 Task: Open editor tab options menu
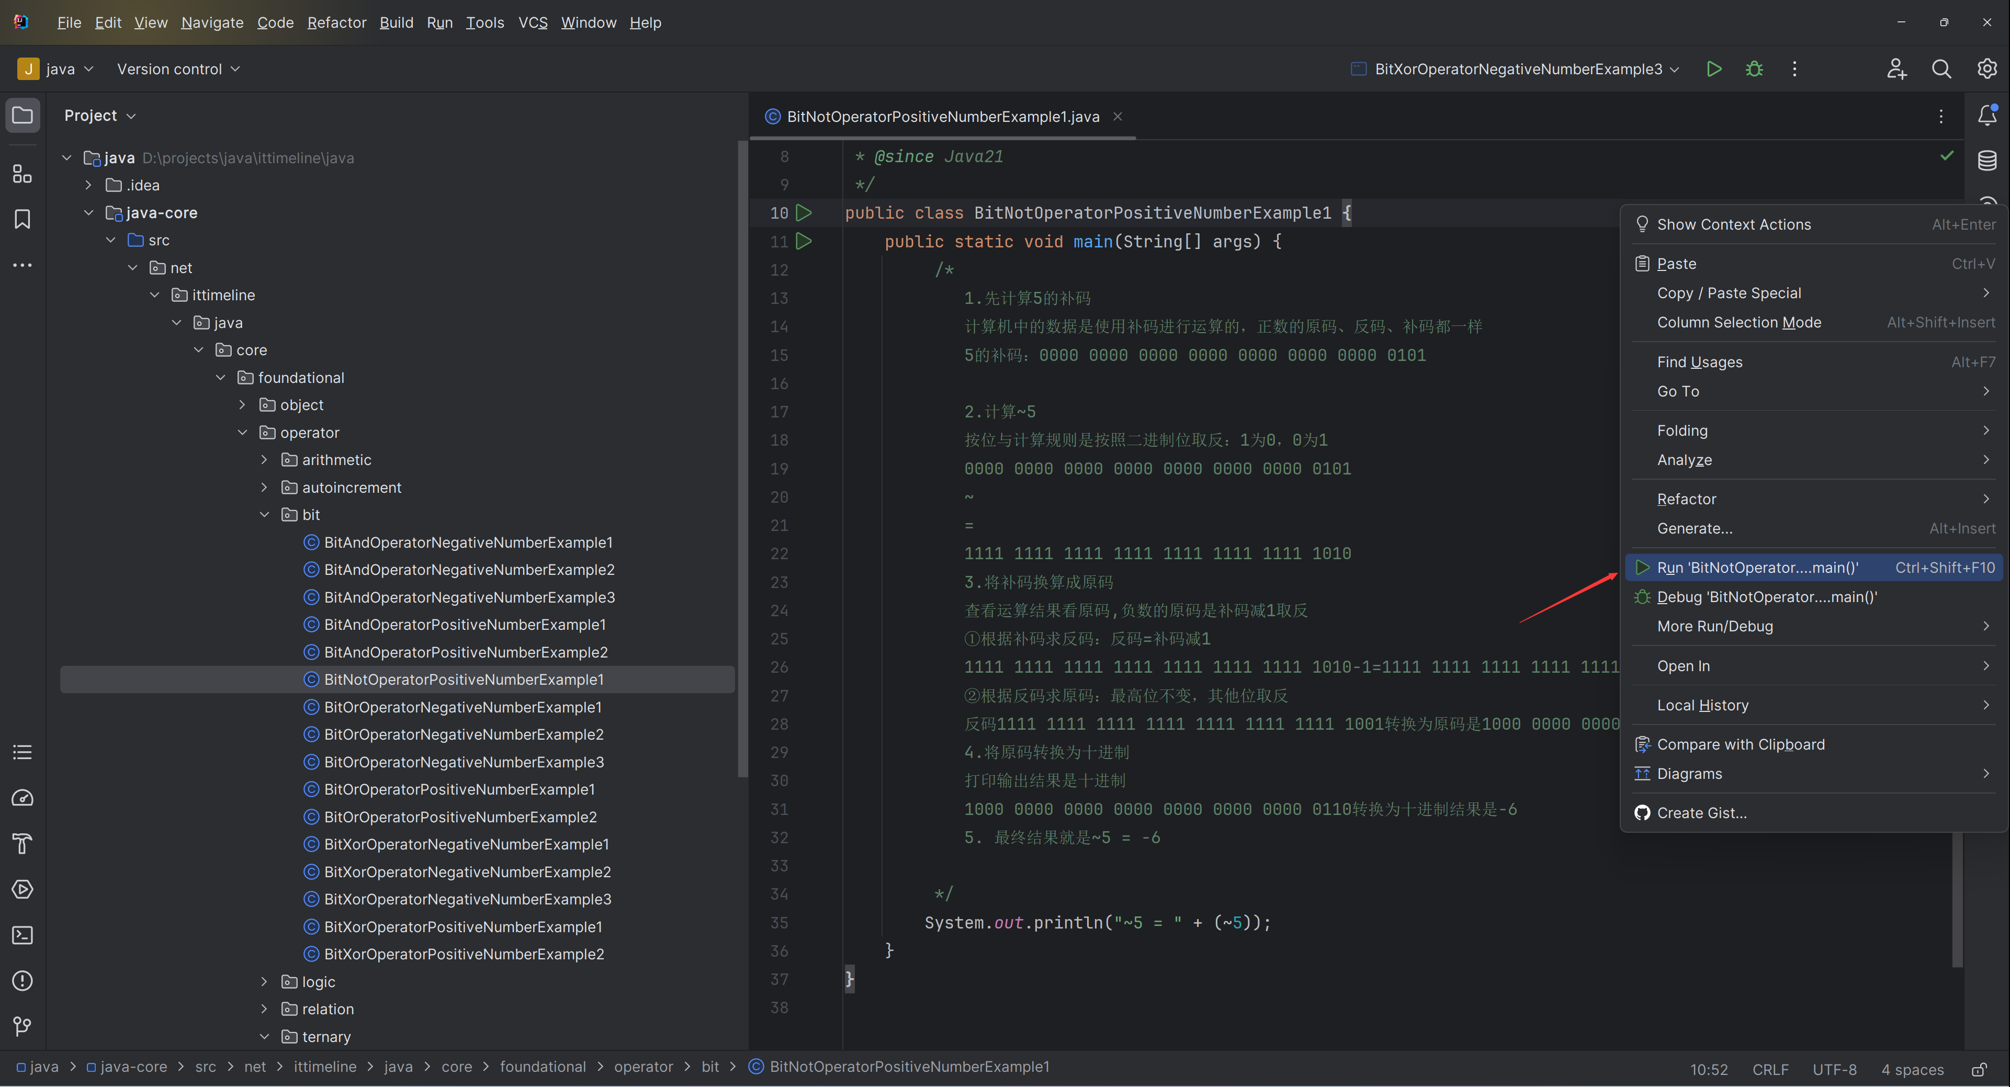1940,116
